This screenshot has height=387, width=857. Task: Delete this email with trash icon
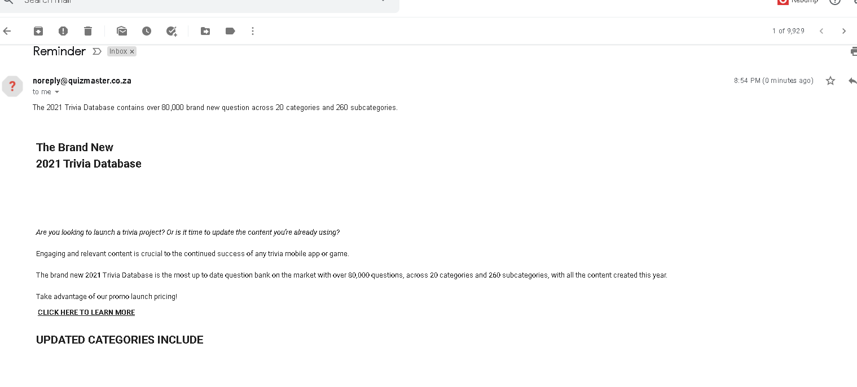coord(88,31)
